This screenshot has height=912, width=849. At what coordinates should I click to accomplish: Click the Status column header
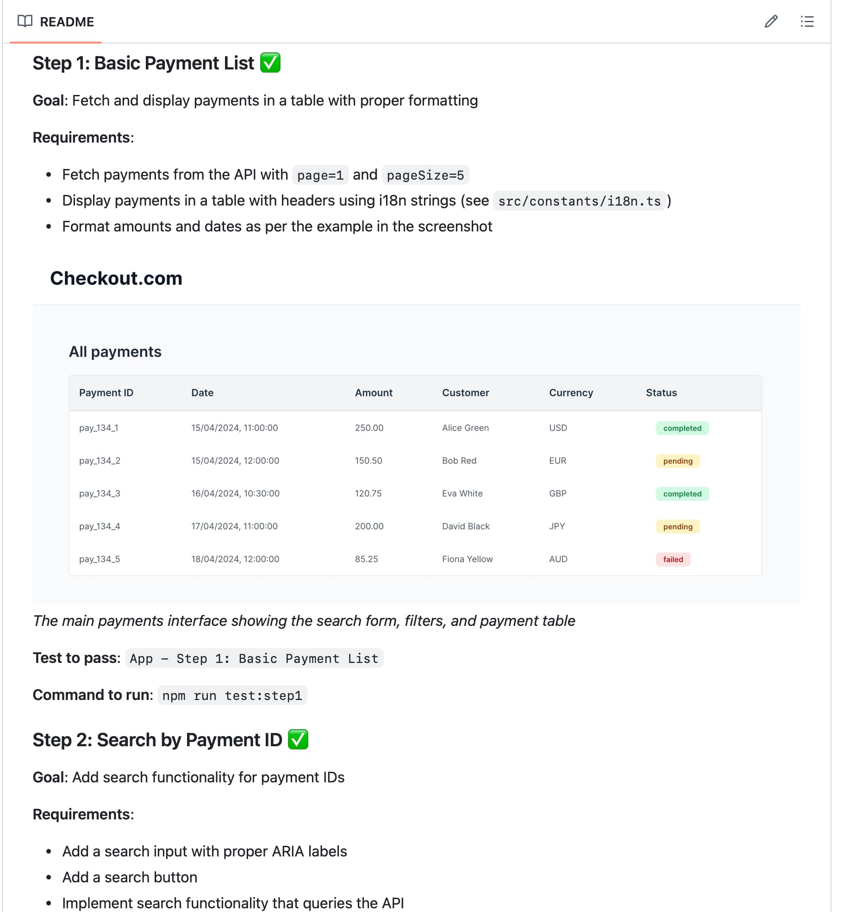coord(661,393)
